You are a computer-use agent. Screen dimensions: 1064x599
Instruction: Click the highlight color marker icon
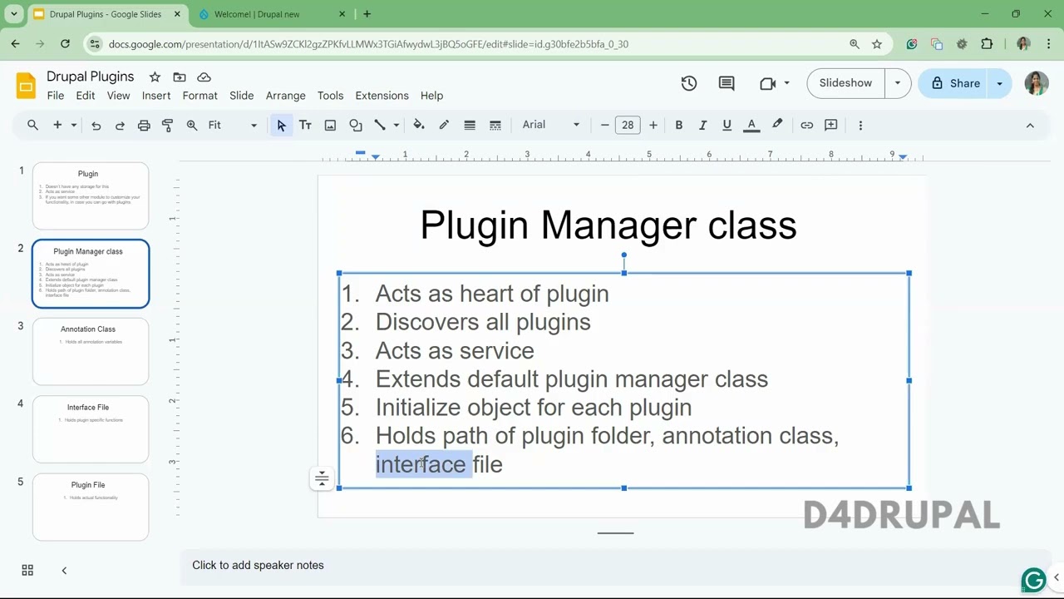[777, 125]
